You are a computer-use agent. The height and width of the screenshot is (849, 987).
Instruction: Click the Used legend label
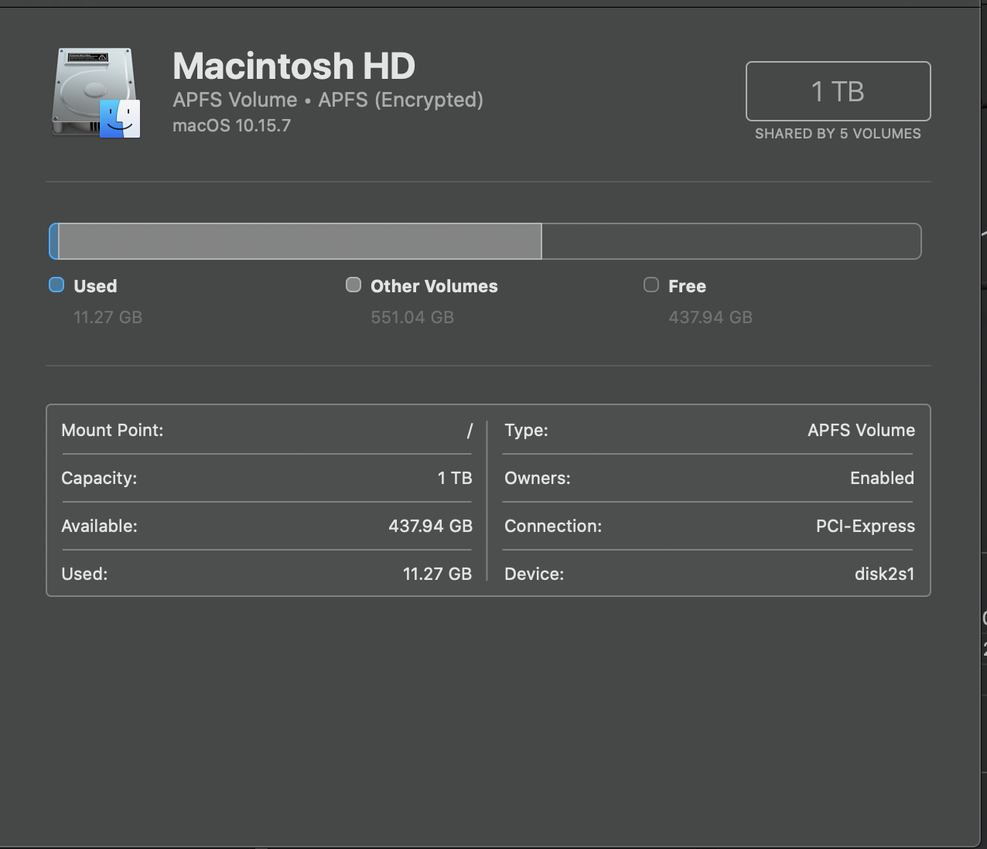(x=95, y=286)
